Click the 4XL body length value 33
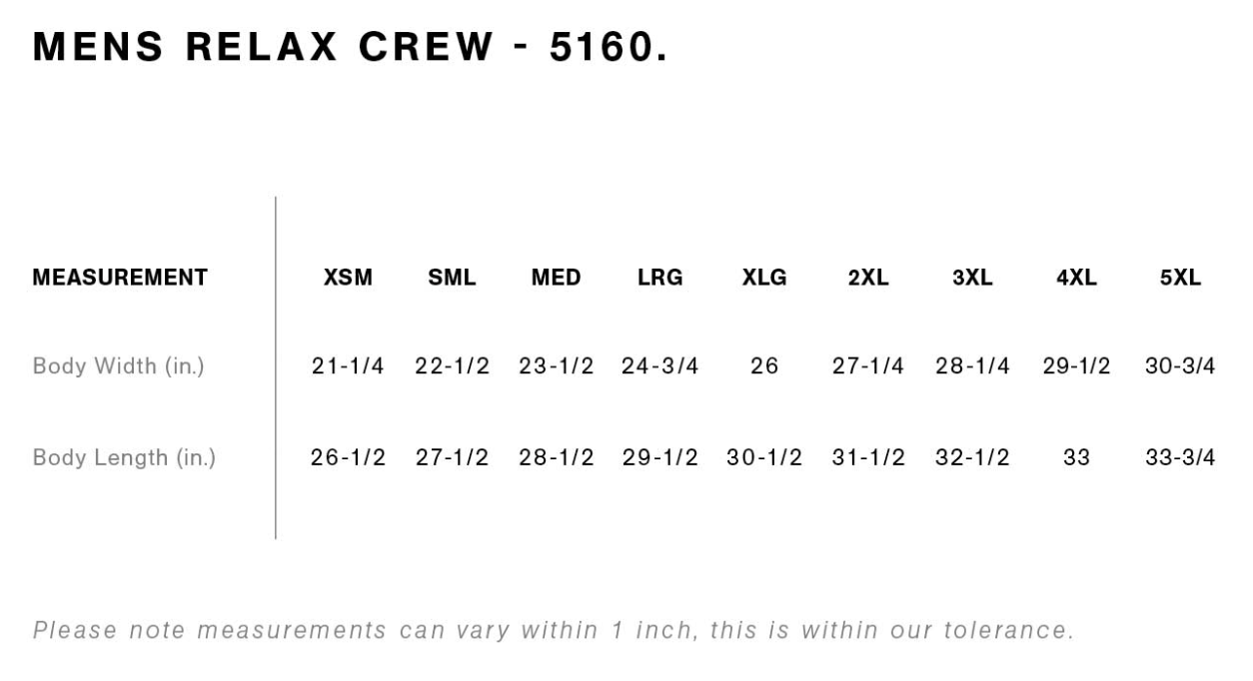1253x681 pixels. [x=1076, y=458]
